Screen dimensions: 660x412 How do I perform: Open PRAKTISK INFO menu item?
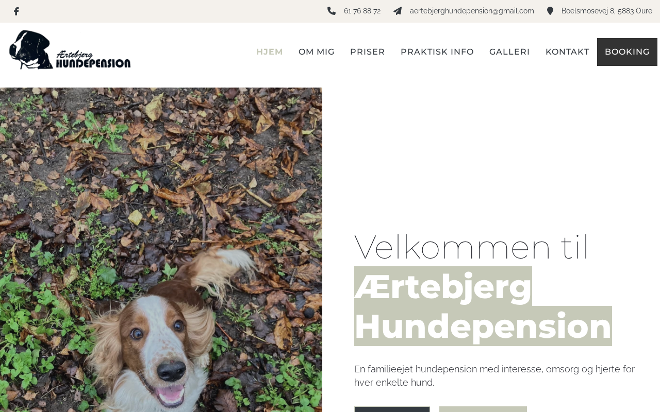437,52
